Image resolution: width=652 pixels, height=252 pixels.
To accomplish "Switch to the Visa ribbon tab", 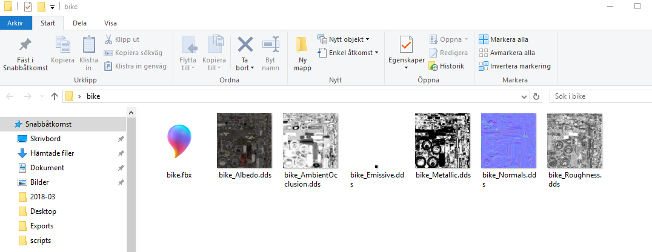I will pos(110,23).
